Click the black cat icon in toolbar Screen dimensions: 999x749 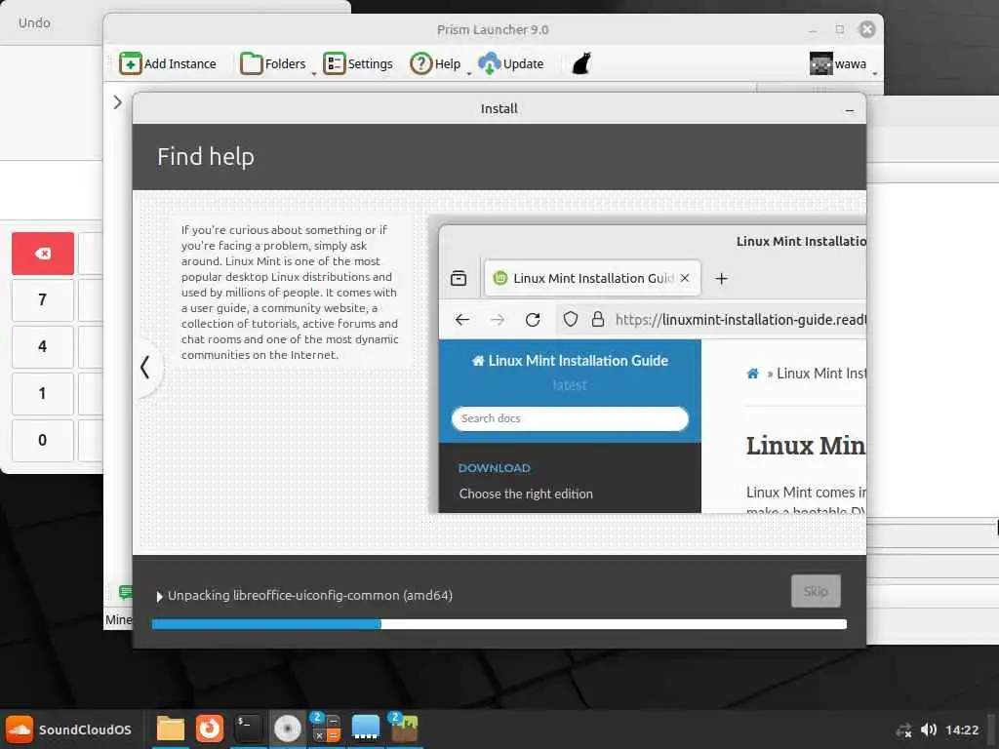(581, 63)
